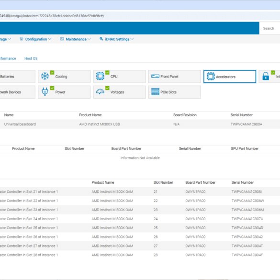
Task: Open the Maintenance menu
Action: click(76, 39)
